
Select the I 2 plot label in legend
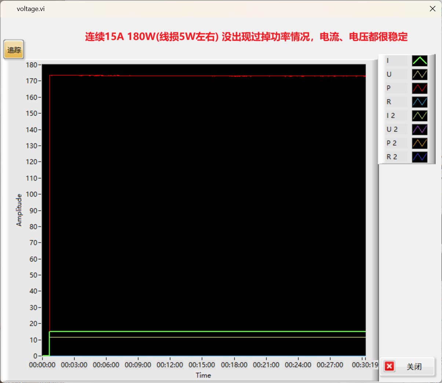396,116
